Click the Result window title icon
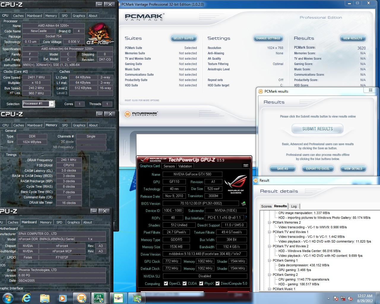Image resolution: width=380 pixels, height=304 pixels. click(x=256, y=180)
